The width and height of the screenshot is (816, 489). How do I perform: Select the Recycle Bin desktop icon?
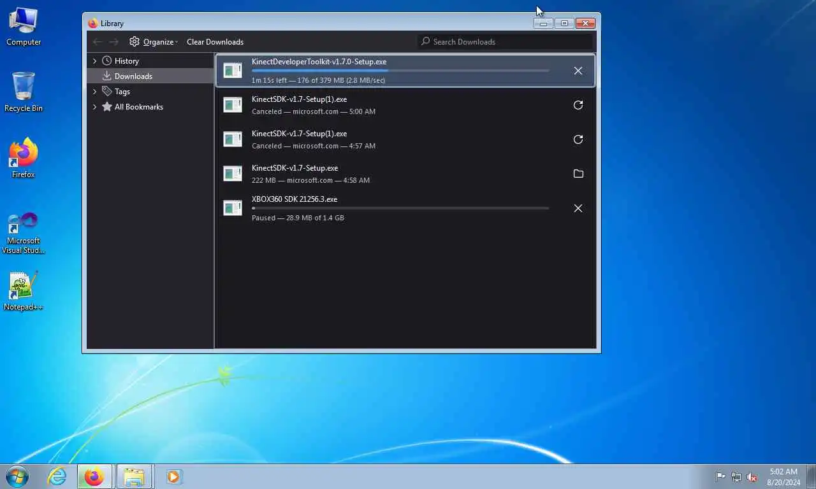point(24,92)
